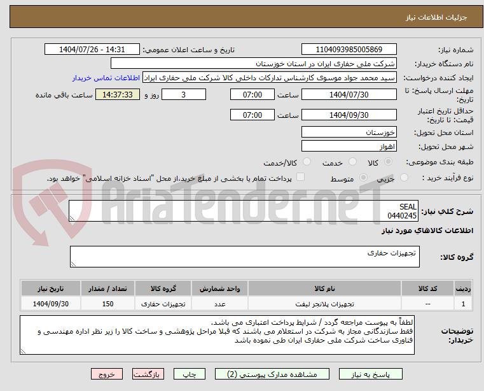Select the کالا radio button
The image size is (484, 391).
389,161
